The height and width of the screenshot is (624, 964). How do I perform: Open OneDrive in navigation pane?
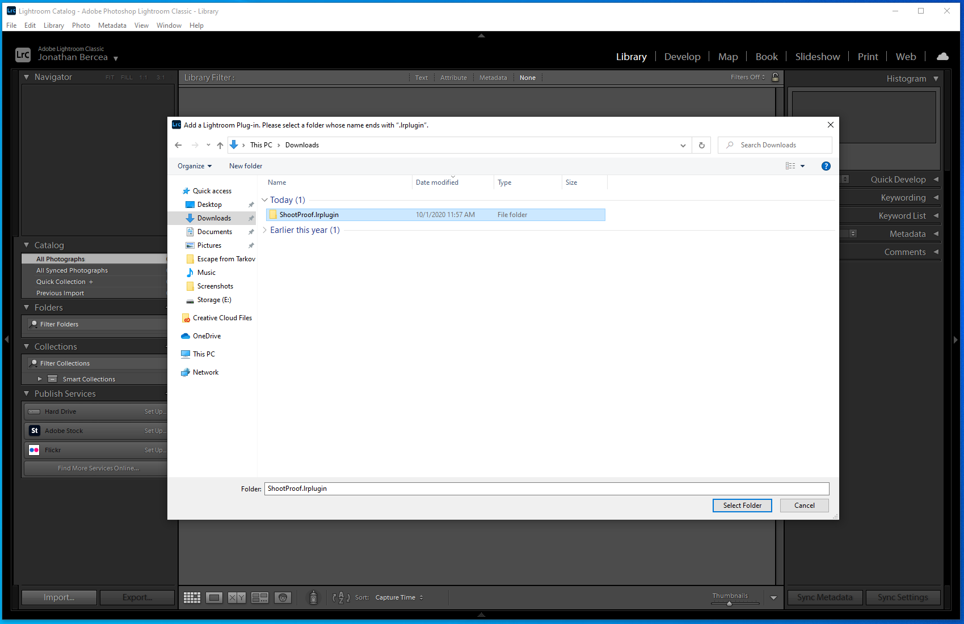coord(207,336)
